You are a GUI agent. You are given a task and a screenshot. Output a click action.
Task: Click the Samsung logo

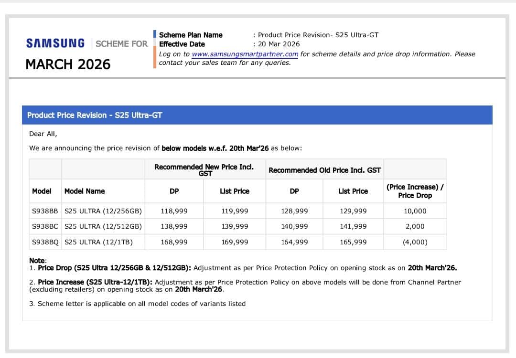[55, 43]
